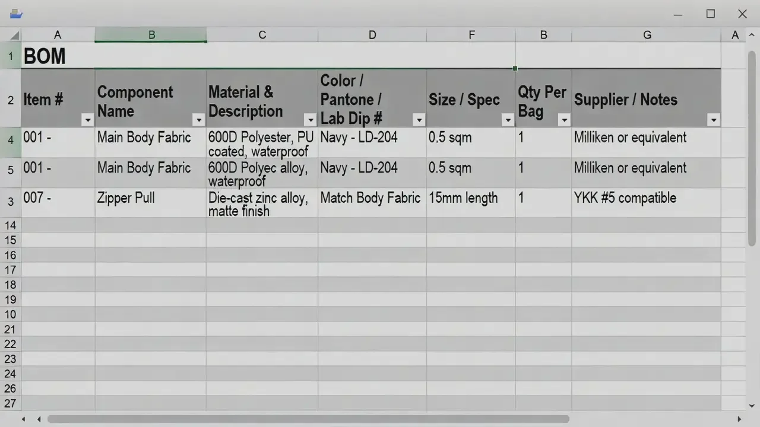Select the YKK #5 compatible cell
760x427 pixels.
(x=646, y=202)
